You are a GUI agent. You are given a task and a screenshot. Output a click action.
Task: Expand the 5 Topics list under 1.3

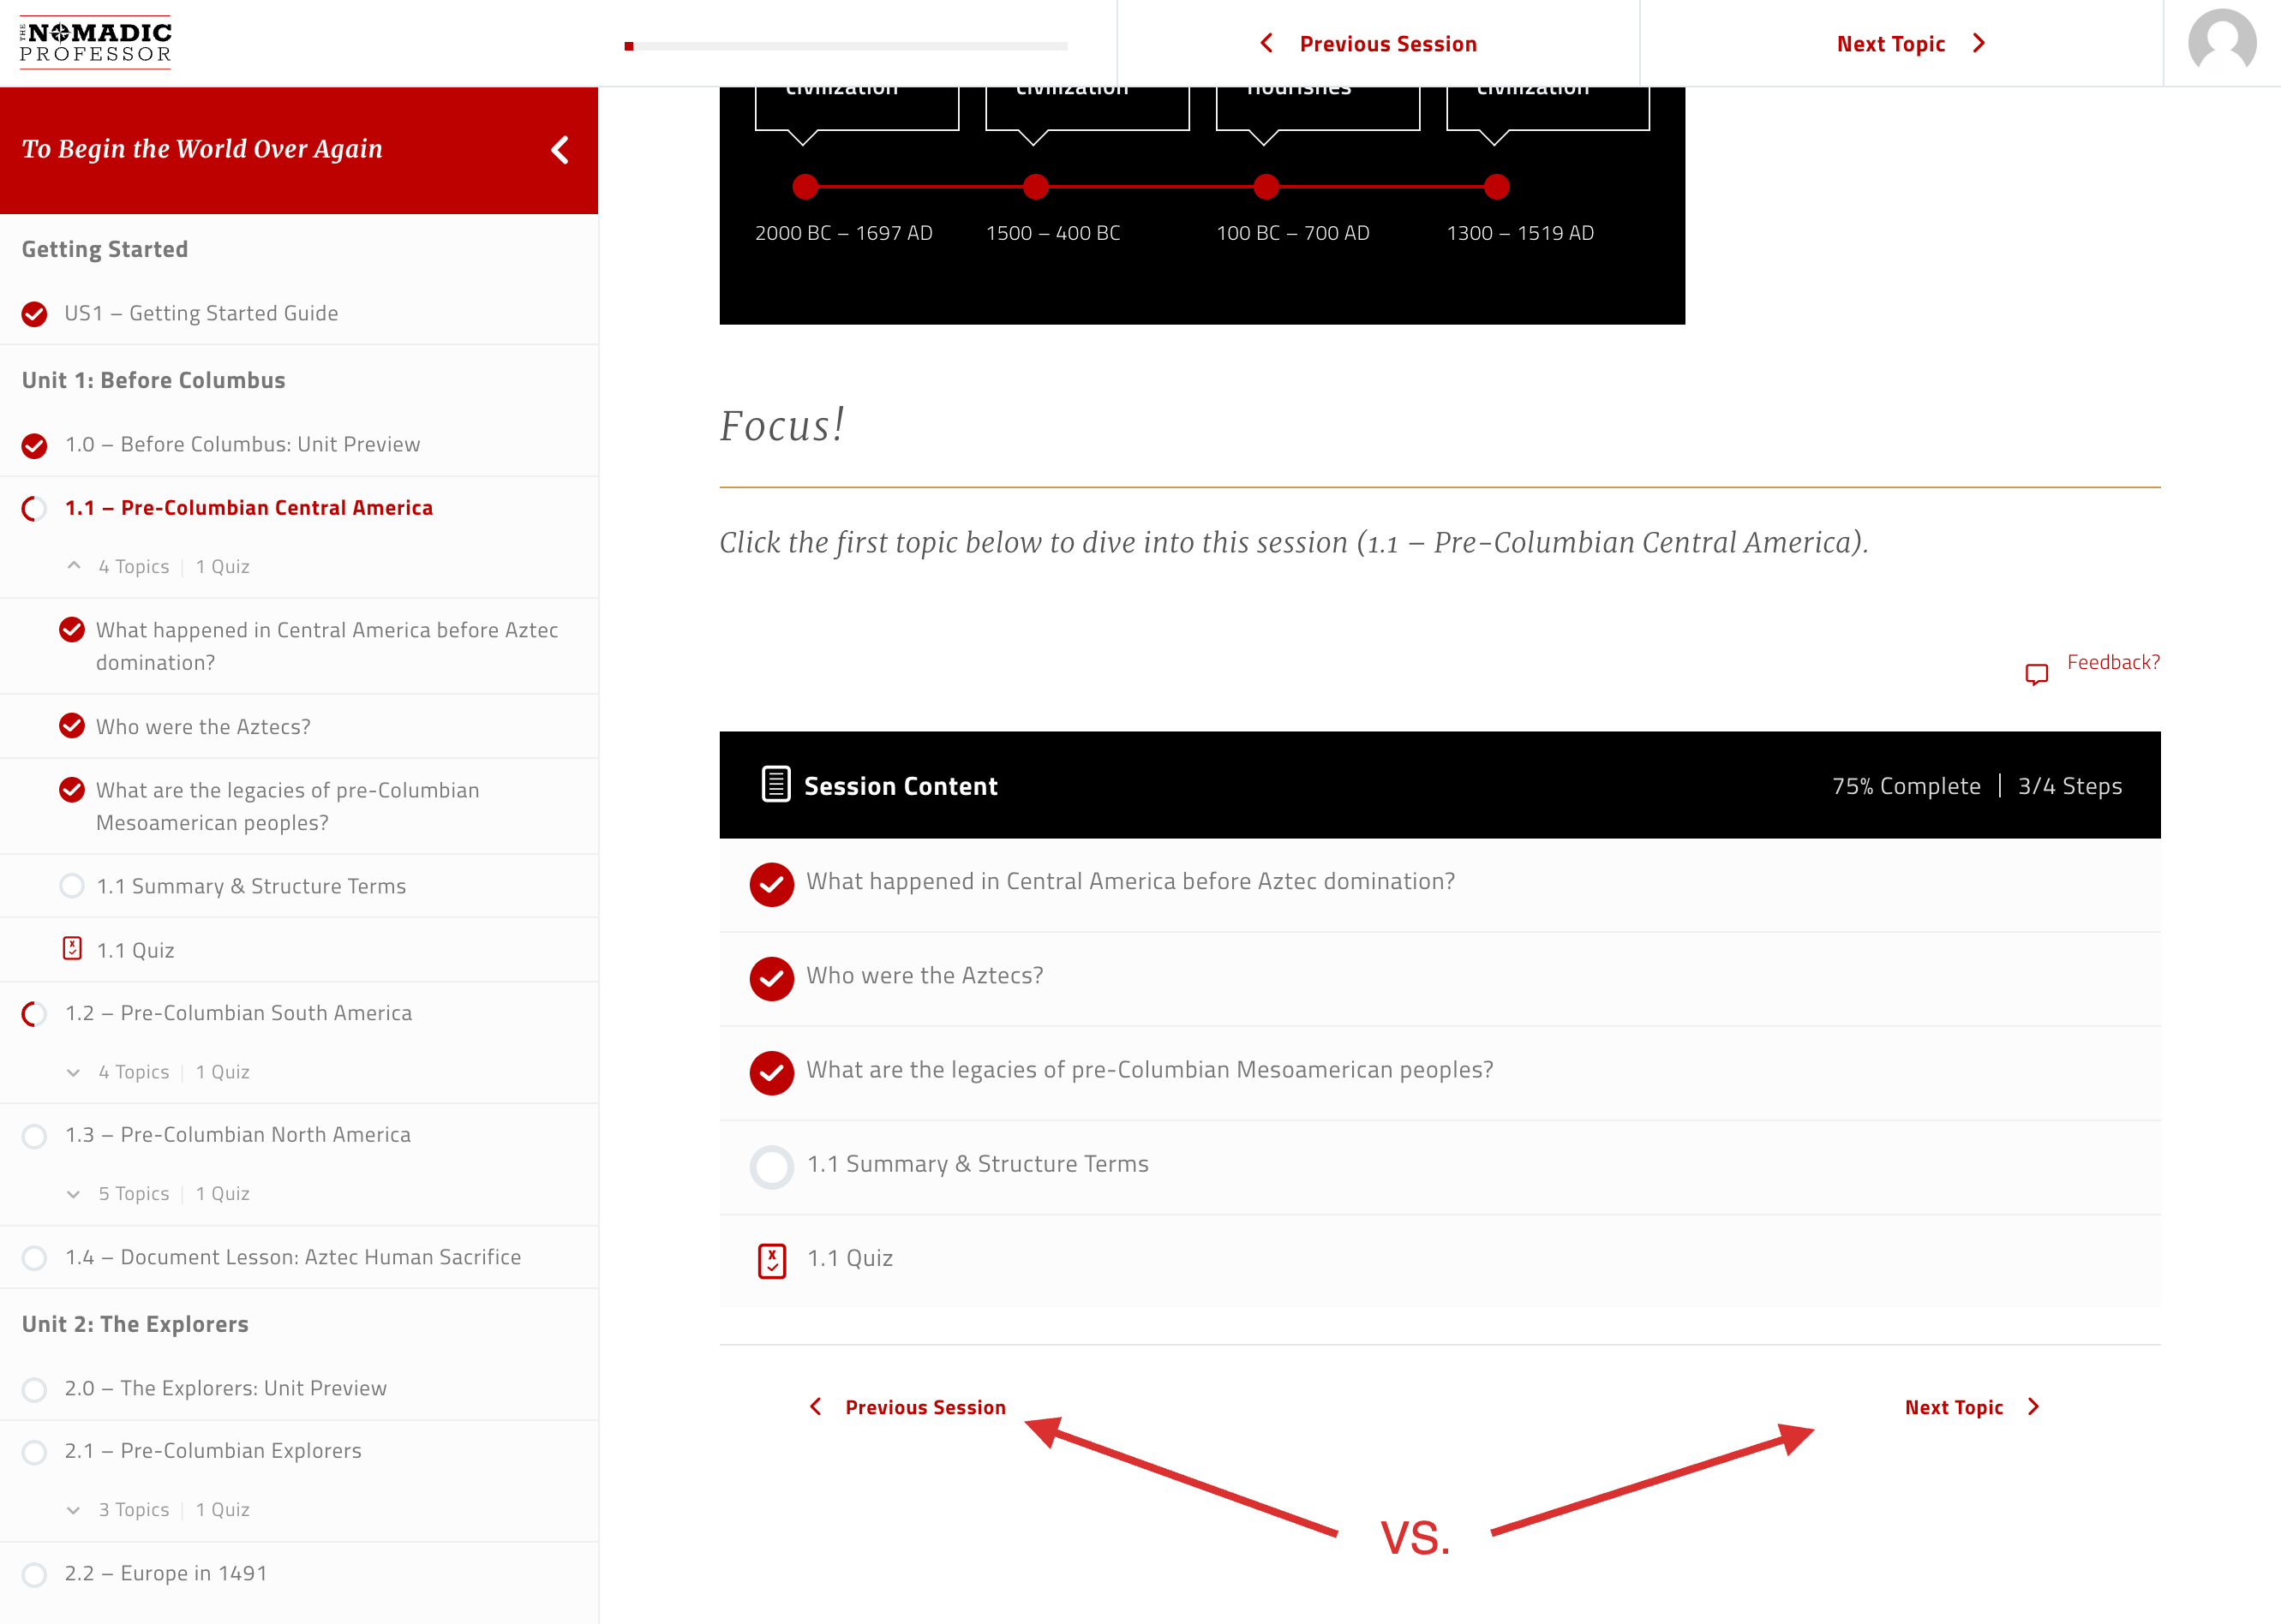pyautogui.click(x=73, y=1194)
